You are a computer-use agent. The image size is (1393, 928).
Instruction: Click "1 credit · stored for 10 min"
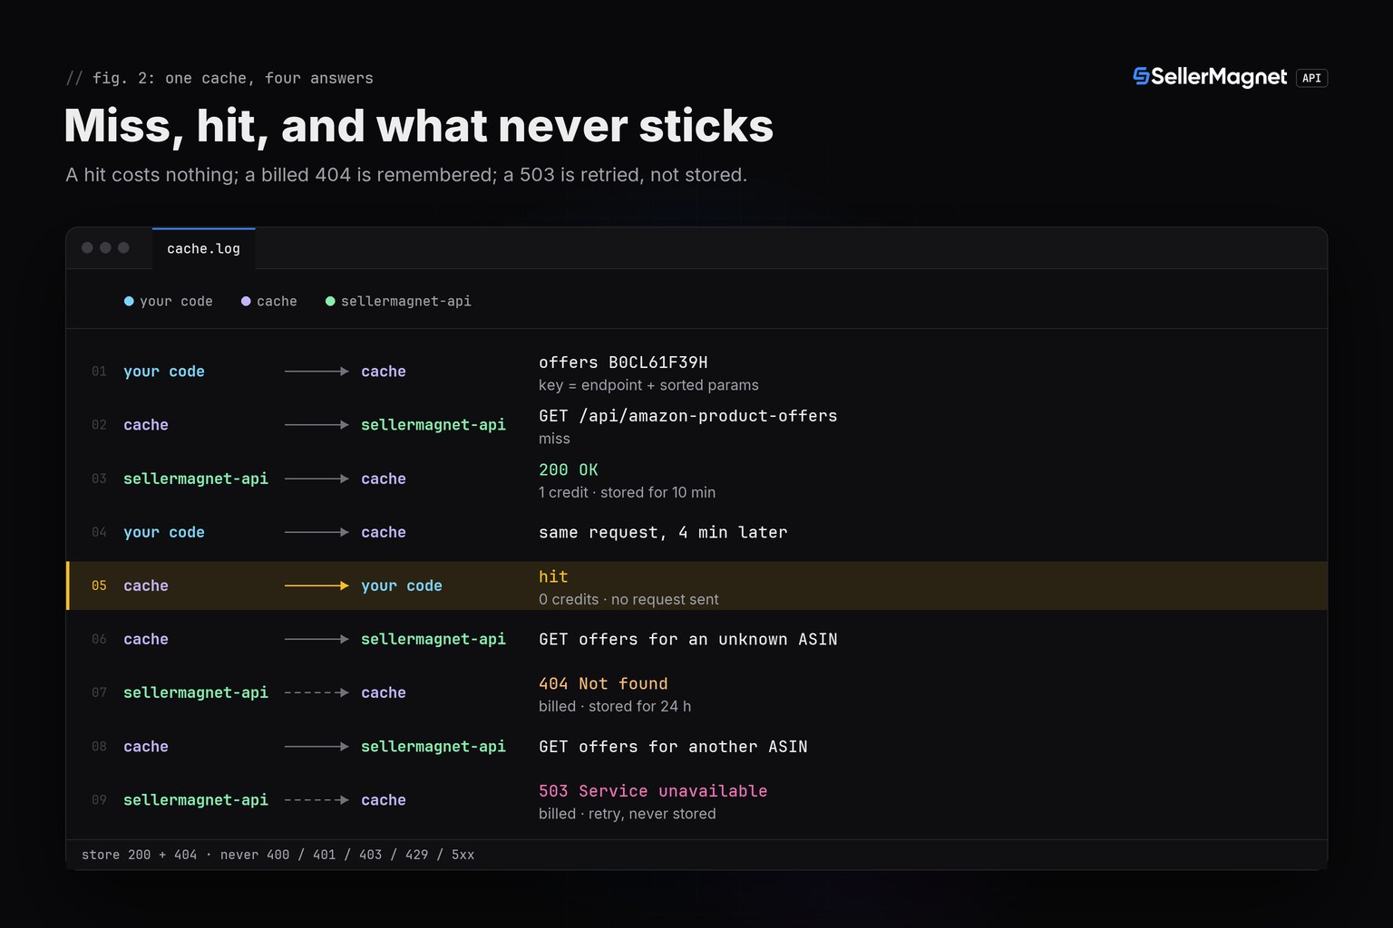click(627, 492)
